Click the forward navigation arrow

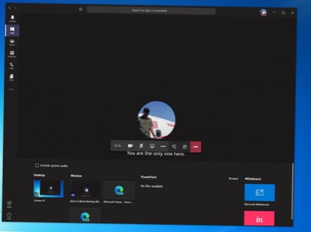click(x=15, y=8)
